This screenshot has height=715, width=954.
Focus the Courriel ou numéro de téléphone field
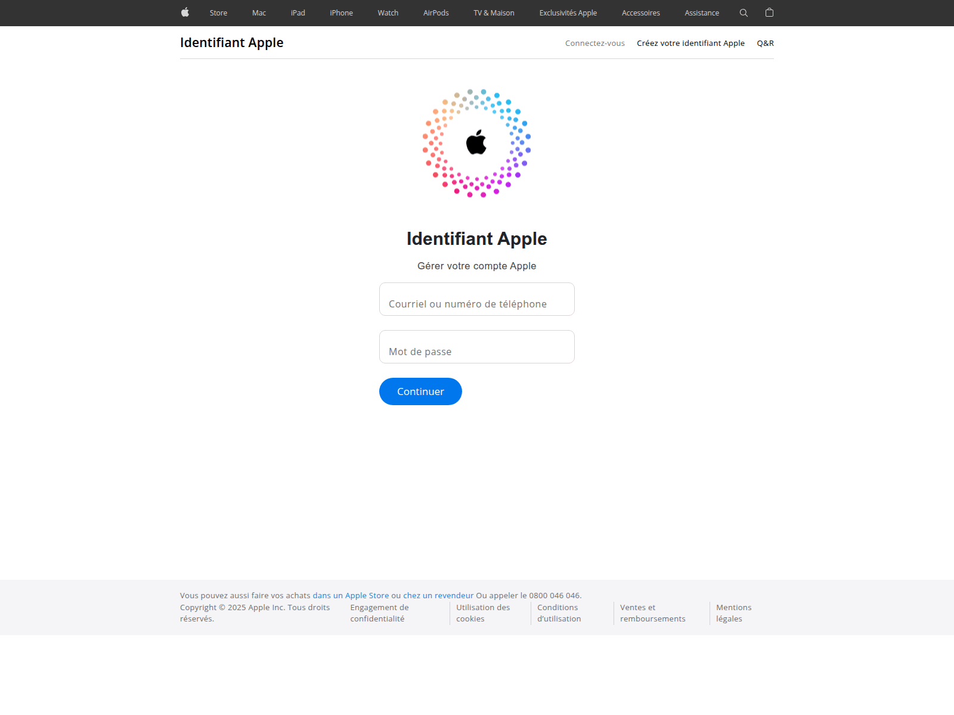point(477,299)
